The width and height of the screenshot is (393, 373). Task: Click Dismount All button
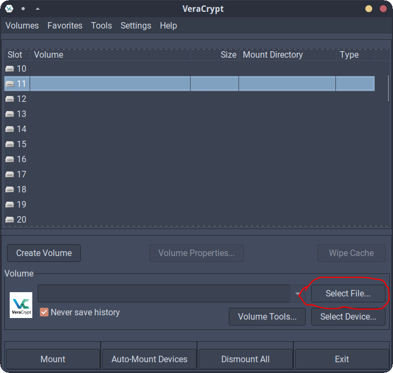click(x=245, y=359)
